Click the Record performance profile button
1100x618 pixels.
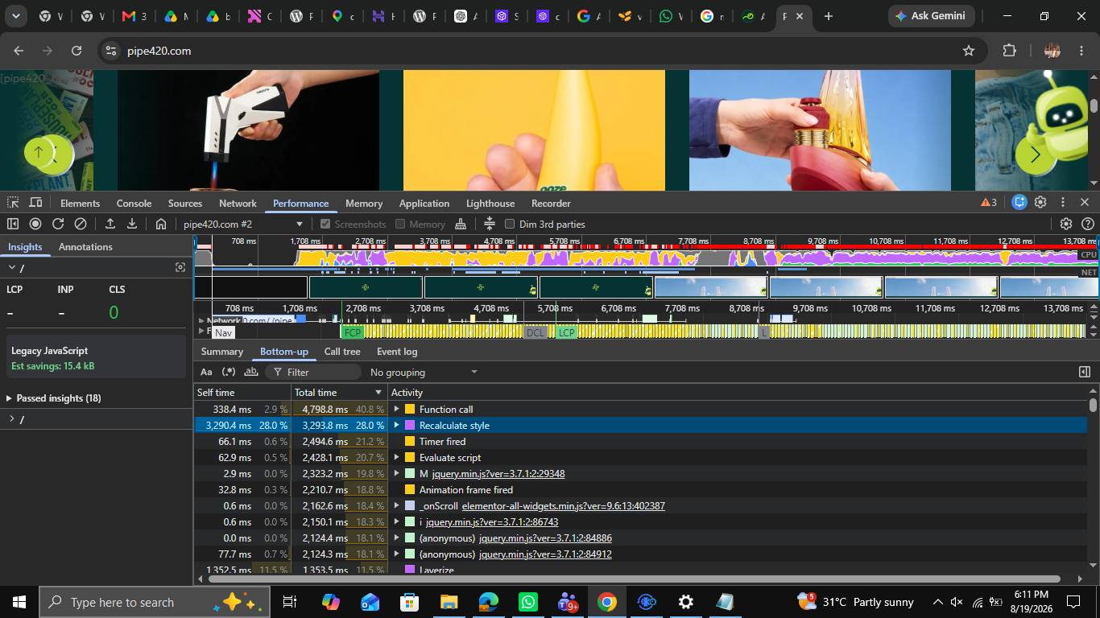pos(35,224)
